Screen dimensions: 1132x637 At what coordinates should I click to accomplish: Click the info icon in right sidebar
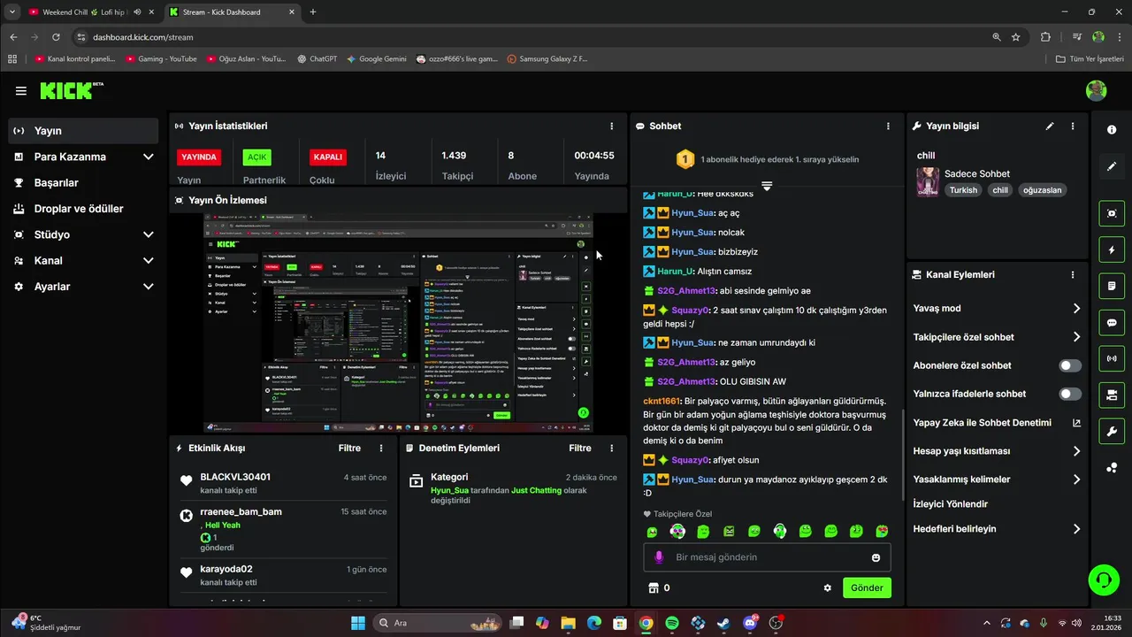pyautogui.click(x=1112, y=130)
